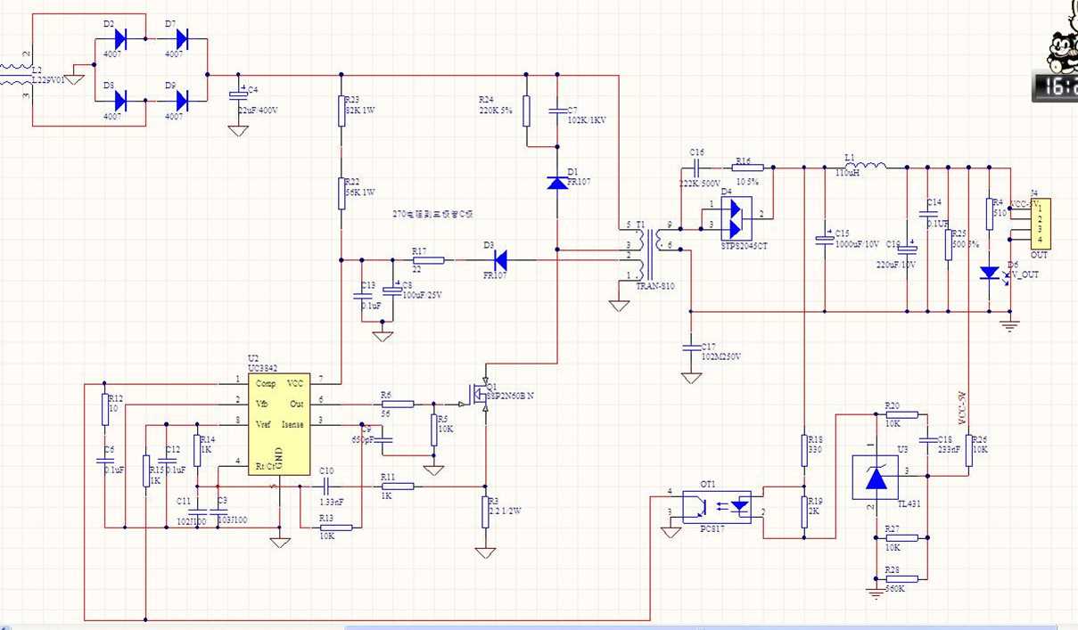Select diode D2 in the bridge rectifier
1078x630 pixels.
click(121, 39)
